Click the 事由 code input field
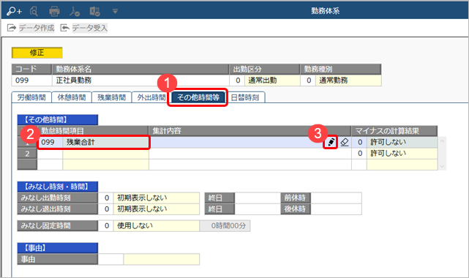The image size is (469, 278). click(x=110, y=259)
